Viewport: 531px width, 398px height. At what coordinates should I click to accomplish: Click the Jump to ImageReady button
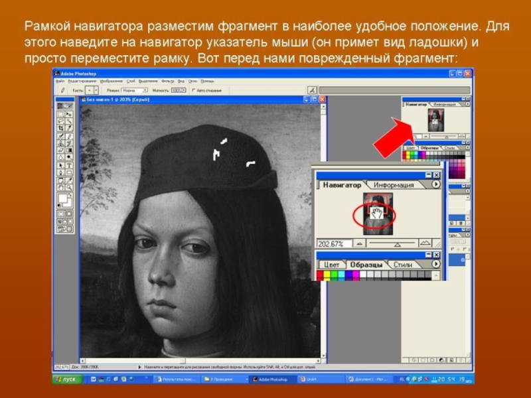64,229
